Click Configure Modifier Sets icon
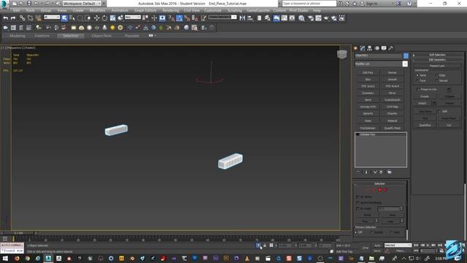Screen dimensions: 467x263 tap(389, 172)
